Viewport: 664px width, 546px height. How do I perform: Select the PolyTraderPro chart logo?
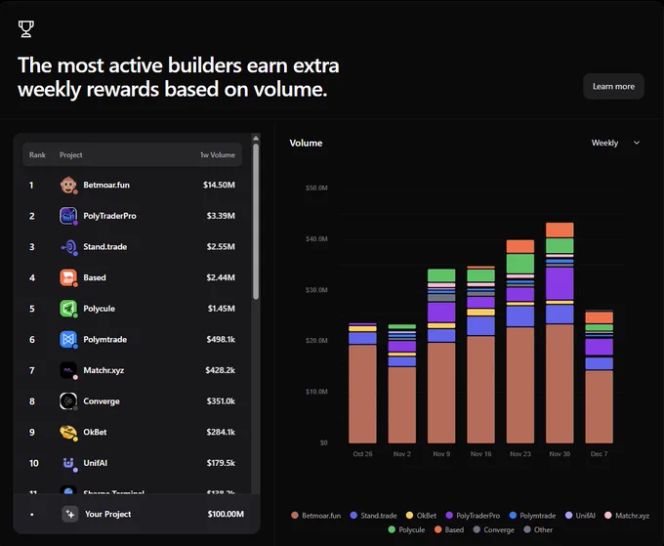click(68, 216)
